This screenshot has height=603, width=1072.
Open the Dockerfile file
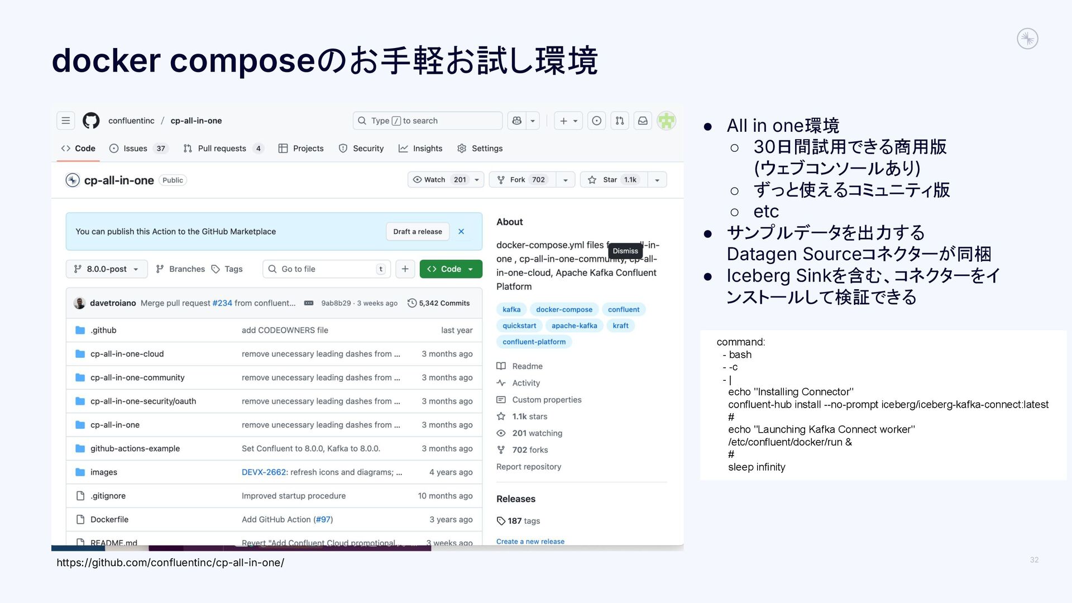coord(109,519)
